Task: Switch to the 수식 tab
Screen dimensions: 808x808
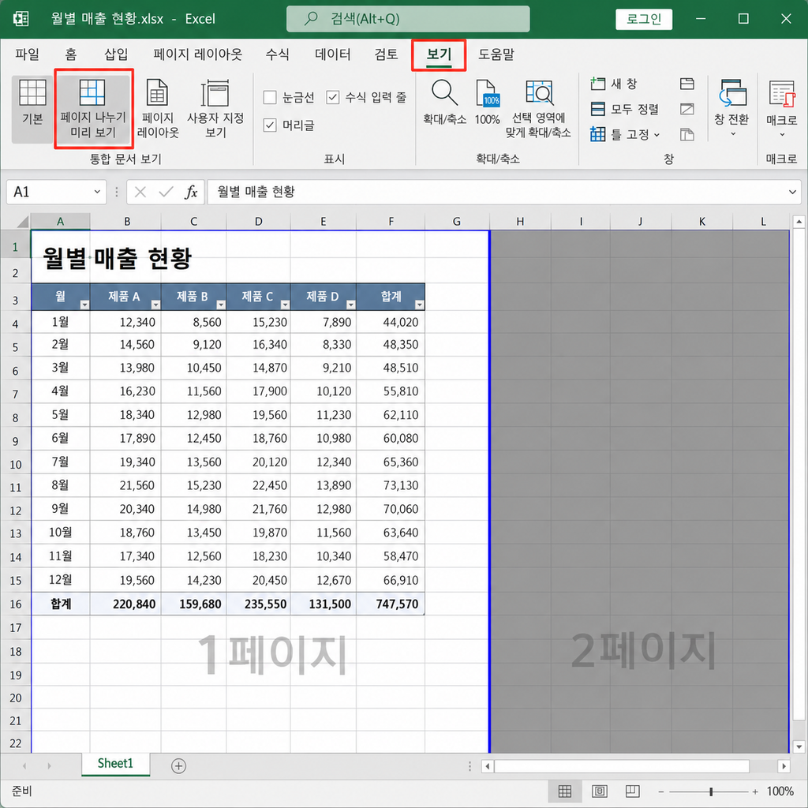Action: coord(277,54)
